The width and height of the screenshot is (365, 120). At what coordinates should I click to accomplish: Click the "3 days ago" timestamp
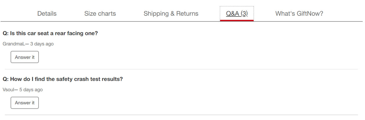point(42,44)
